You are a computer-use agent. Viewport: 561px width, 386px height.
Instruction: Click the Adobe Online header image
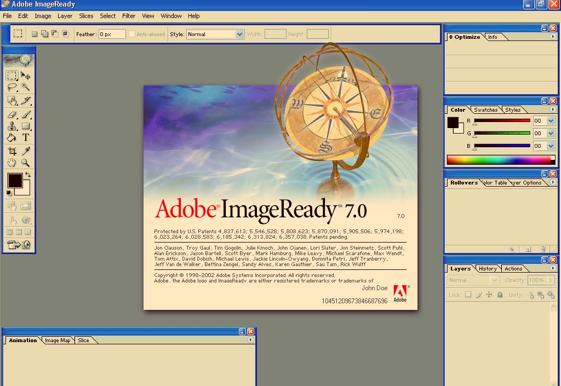point(19,61)
